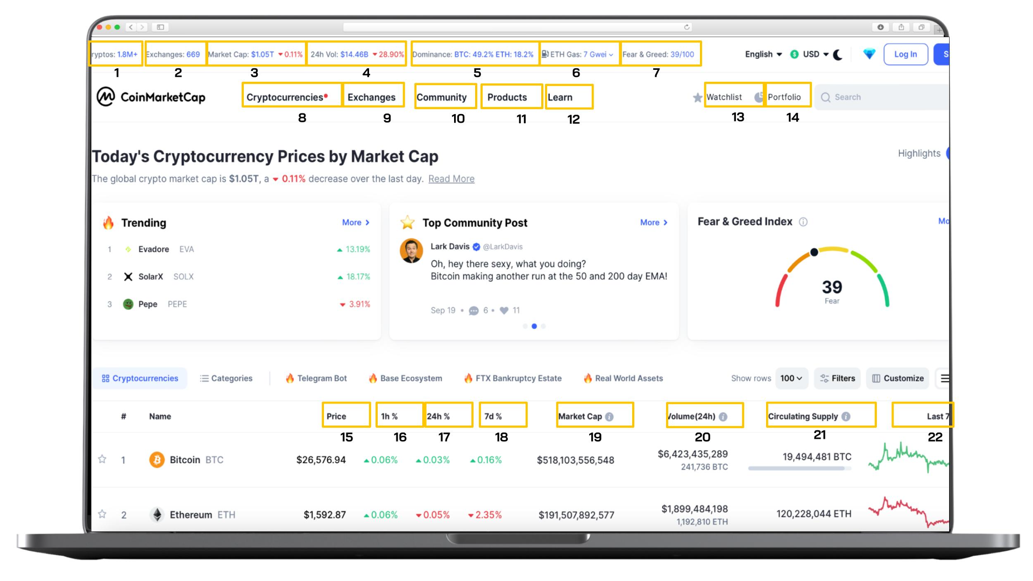Click the Fear & Greed gauge slider

815,251
